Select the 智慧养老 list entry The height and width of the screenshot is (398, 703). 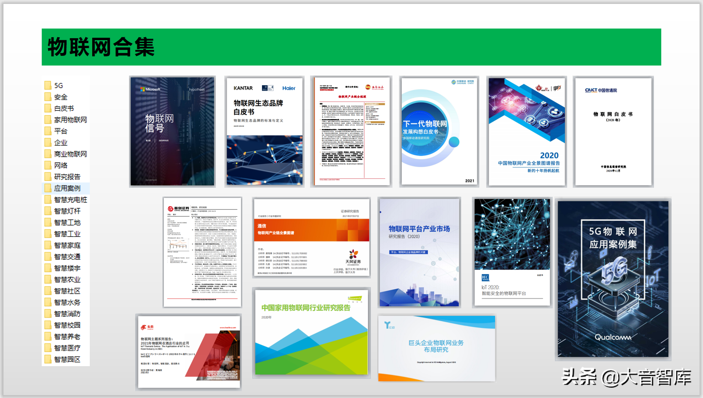click(x=67, y=337)
